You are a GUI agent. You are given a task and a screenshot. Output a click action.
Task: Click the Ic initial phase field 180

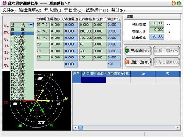(x=86, y=58)
